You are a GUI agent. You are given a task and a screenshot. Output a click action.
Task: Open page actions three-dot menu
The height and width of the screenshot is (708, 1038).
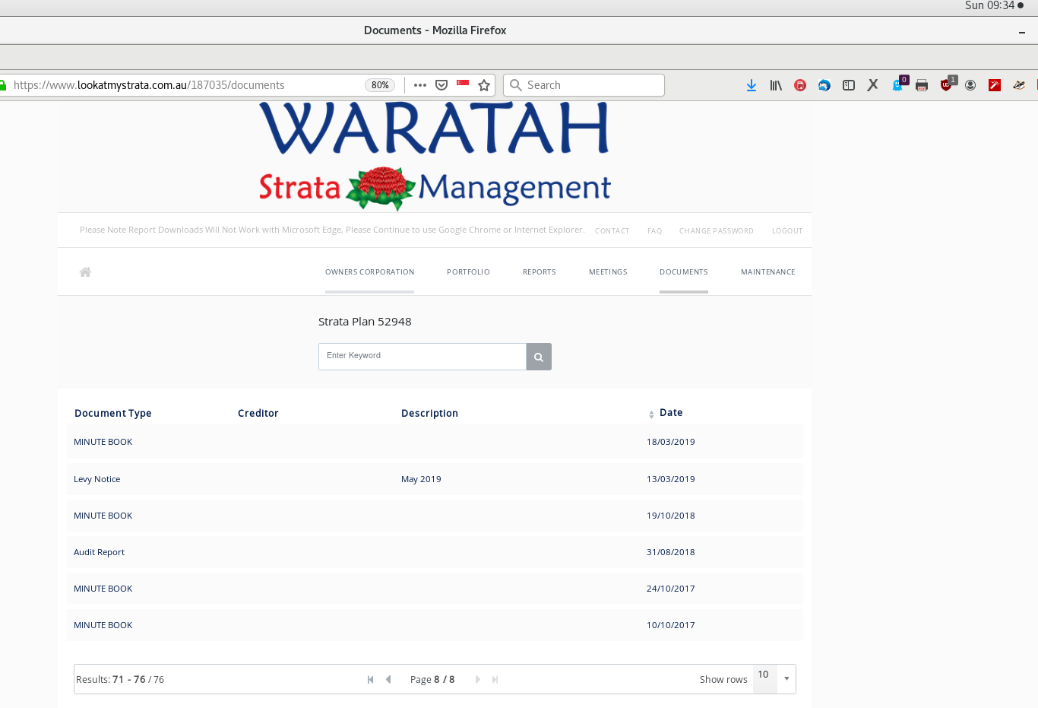click(420, 85)
